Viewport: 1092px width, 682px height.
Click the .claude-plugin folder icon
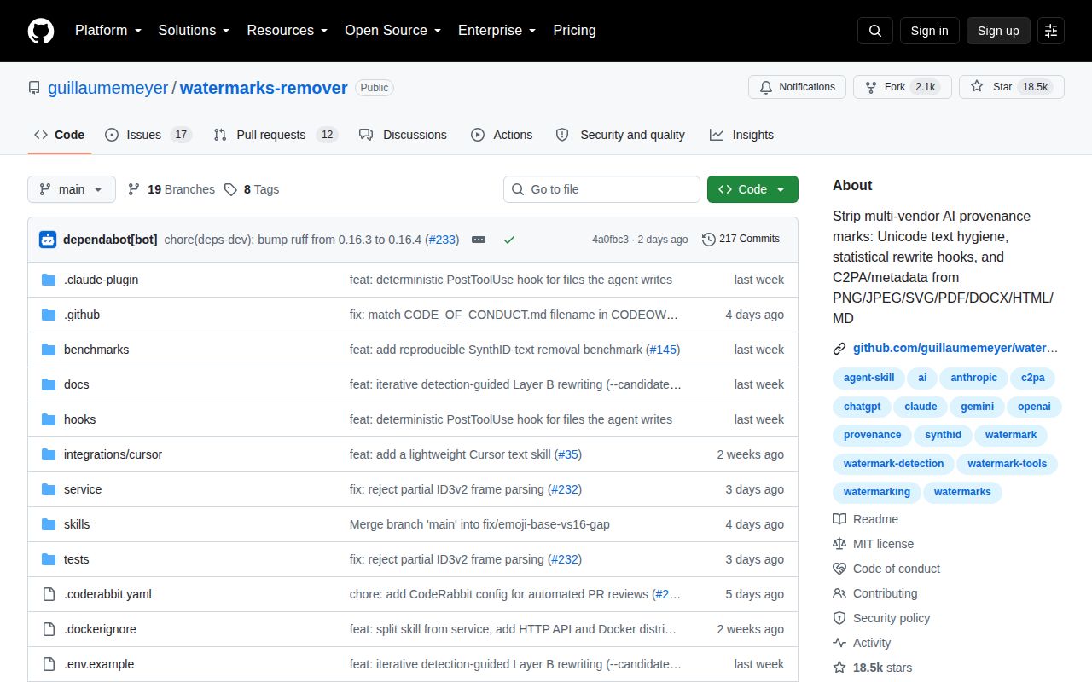[x=49, y=280]
